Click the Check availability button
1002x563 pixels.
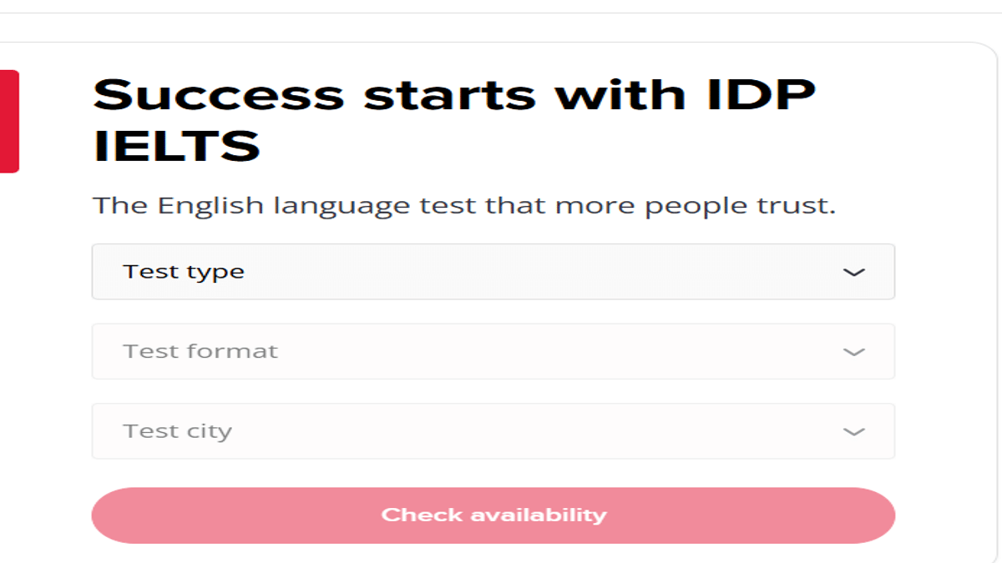[x=493, y=515]
